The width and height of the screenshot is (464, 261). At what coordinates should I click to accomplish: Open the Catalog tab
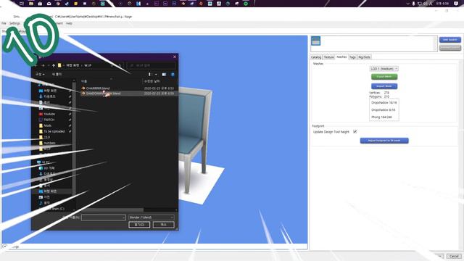tap(316, 57)
